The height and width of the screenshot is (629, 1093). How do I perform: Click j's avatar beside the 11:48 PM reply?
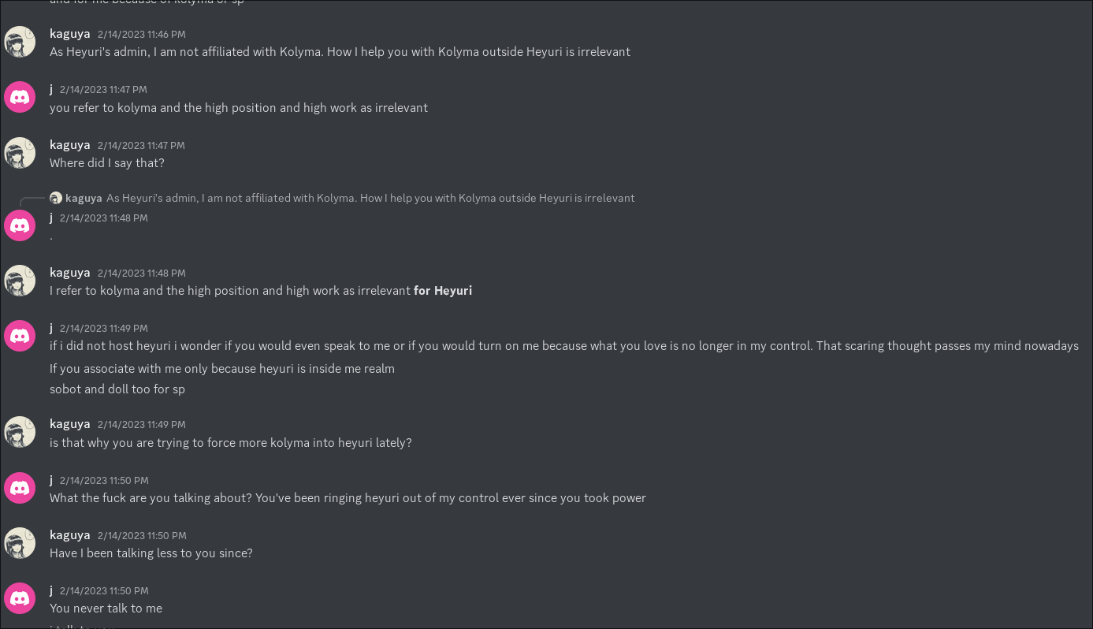20,226
